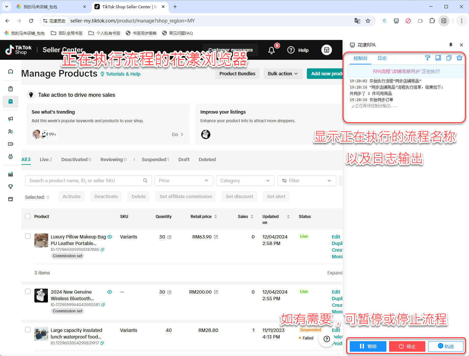Click the floating help circle near the Failed status
Image resolution: width=469 pixels, height=356 pixels.
[327, 339]
